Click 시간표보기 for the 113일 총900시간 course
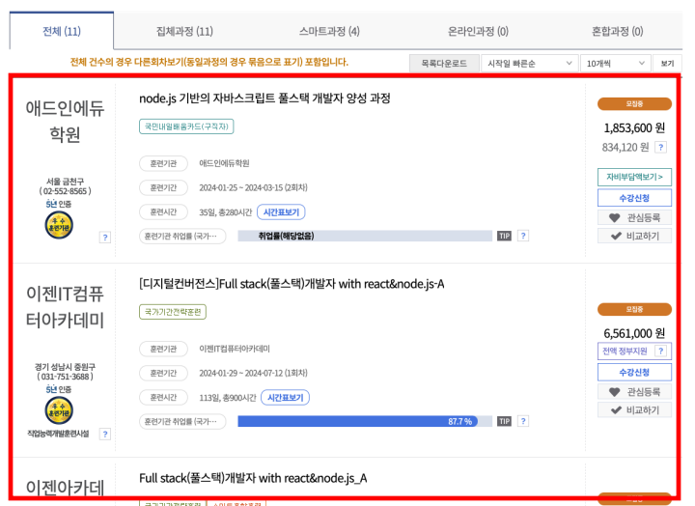Viewport: 695px width, 506px height. click(286, 397)
